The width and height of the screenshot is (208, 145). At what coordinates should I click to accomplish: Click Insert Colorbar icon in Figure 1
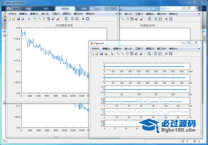tap(72, 19)
